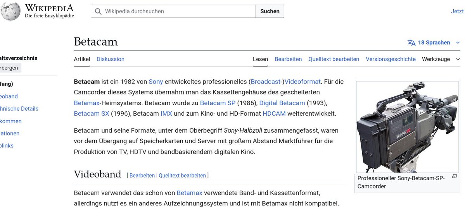
Task: Expand the Werkzeuge tools menu
Action: [x=441, y=59]
